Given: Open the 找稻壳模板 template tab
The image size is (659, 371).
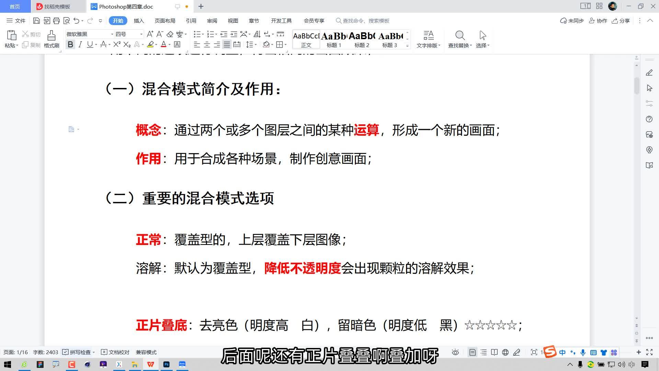Looking at the screenshot, I should tap(57, 7).
